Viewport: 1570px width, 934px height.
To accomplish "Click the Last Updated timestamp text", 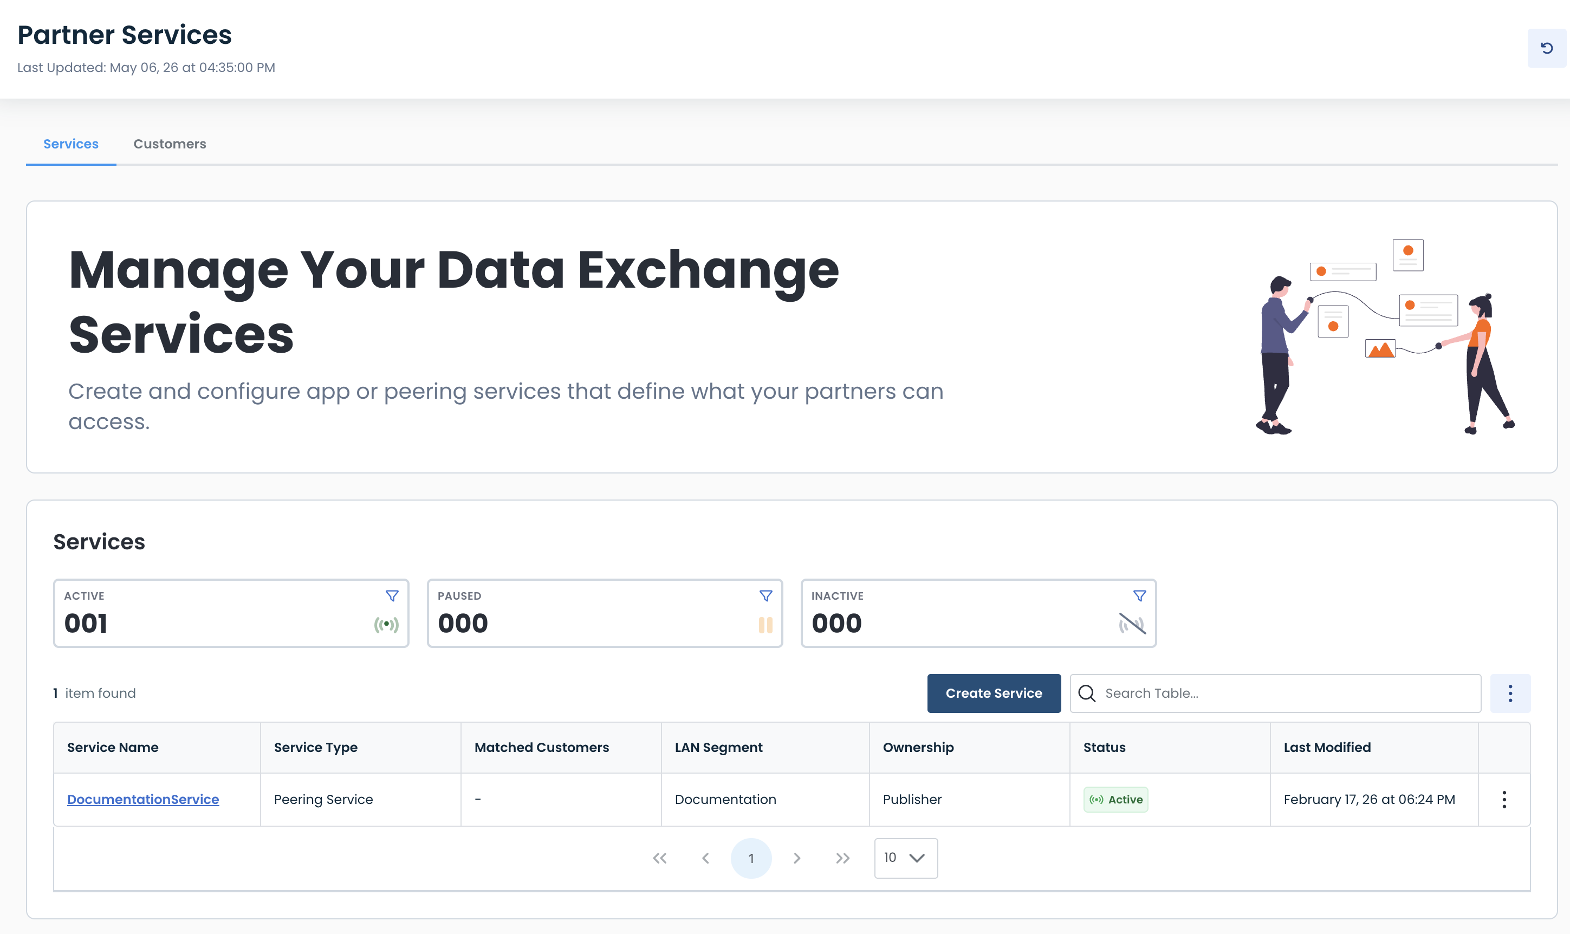I will [146, 67].
